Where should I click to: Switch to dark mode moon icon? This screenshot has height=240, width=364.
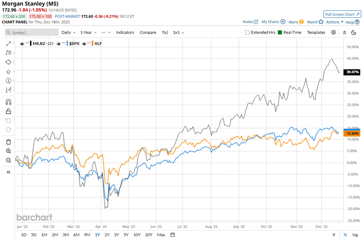tap(354, 32)
